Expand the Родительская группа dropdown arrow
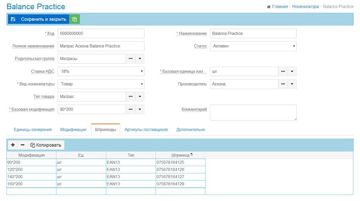This screenshot has width=360, height=201. 140,59
